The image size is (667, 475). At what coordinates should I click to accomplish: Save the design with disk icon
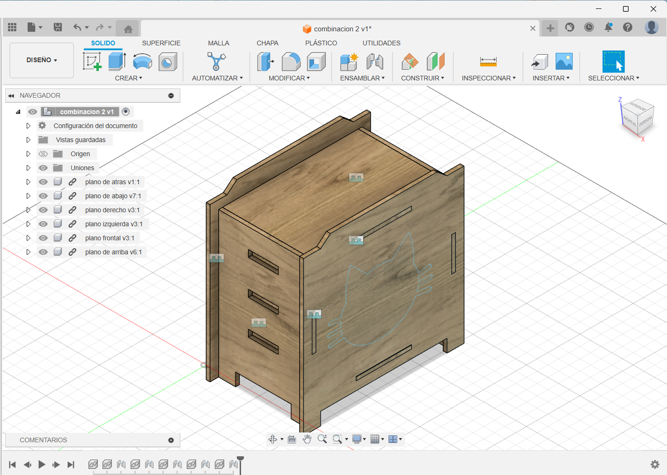(58, 27)
